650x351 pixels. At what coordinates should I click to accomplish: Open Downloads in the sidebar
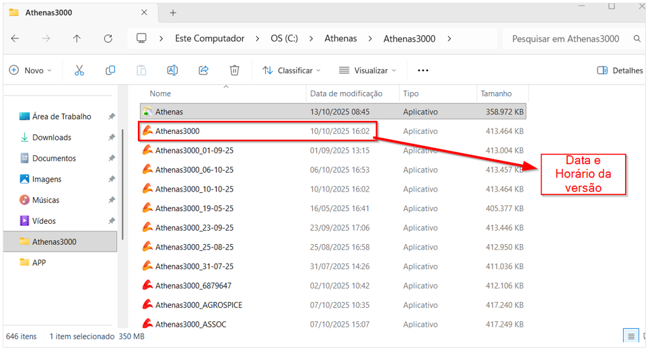(x=52, y=137)
